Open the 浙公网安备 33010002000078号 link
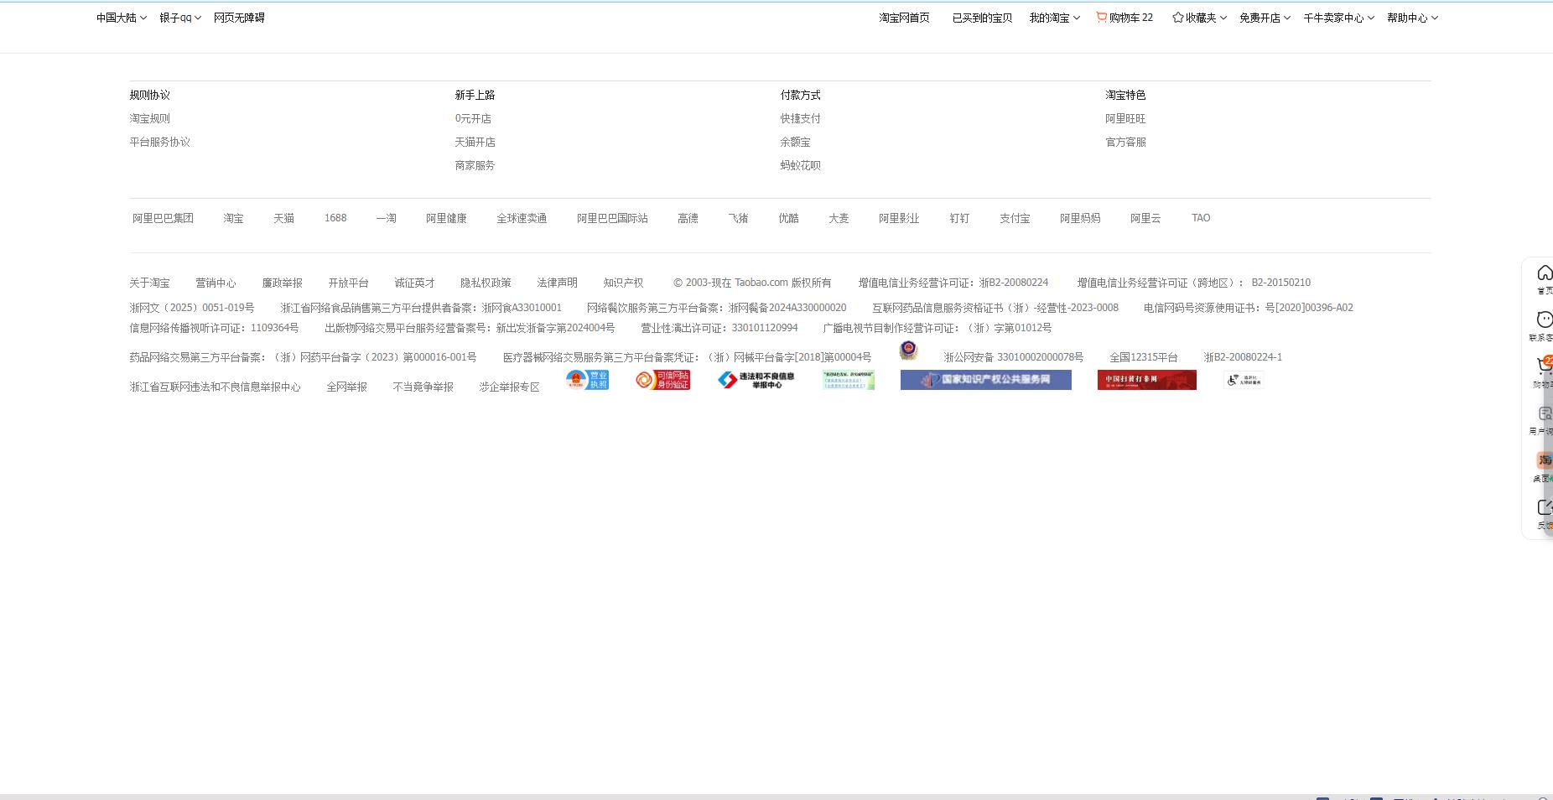Image resolution: width=1553 pixels, height=800 pixels. coord(1013,357)
